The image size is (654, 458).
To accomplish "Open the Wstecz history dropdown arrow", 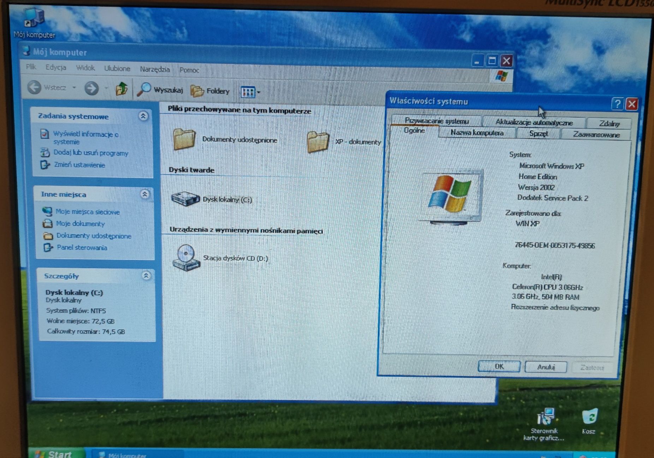I will click(x=74, y=87).
